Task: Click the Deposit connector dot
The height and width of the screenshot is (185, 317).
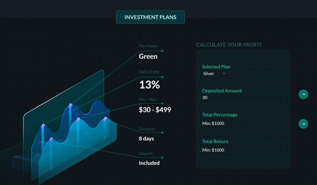Action: pyautogui.click(x=162, y=158)
